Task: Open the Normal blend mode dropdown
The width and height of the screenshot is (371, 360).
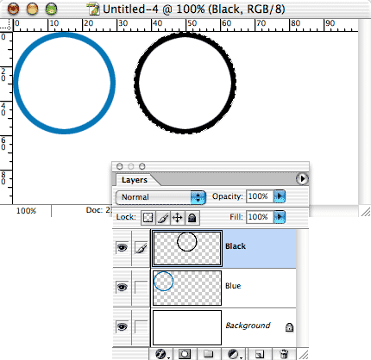Action: click(160, 197)
